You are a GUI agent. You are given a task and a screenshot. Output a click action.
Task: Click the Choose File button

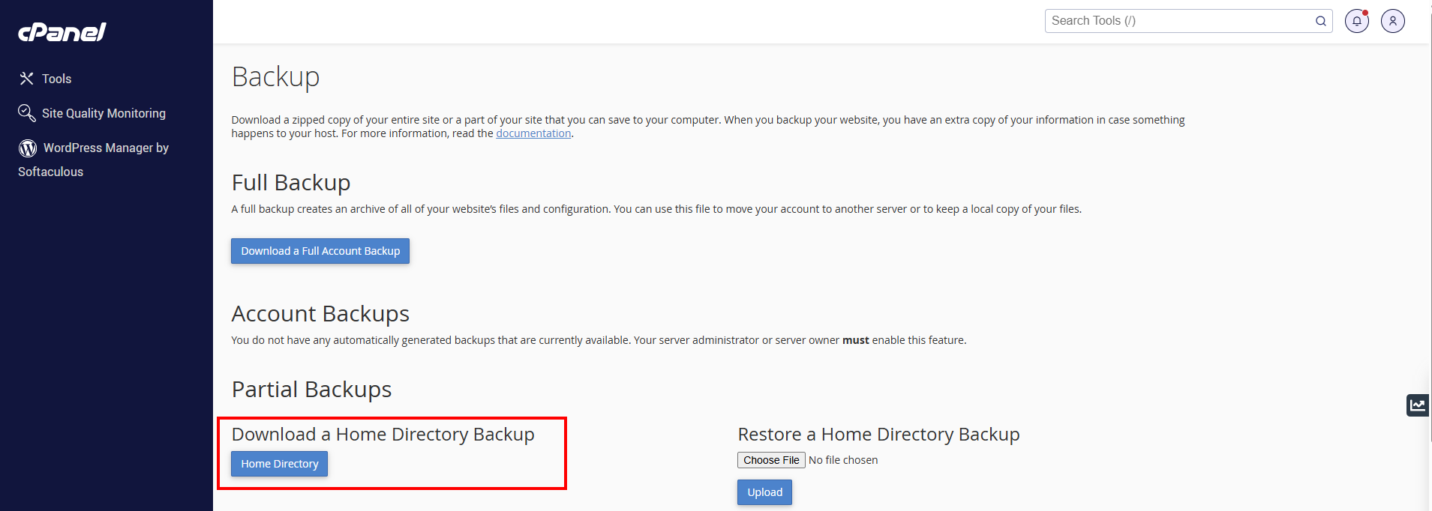click(771, 460)
